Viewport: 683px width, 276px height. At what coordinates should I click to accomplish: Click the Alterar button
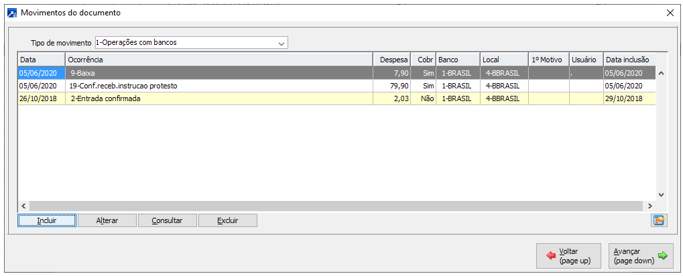[107, 220]
